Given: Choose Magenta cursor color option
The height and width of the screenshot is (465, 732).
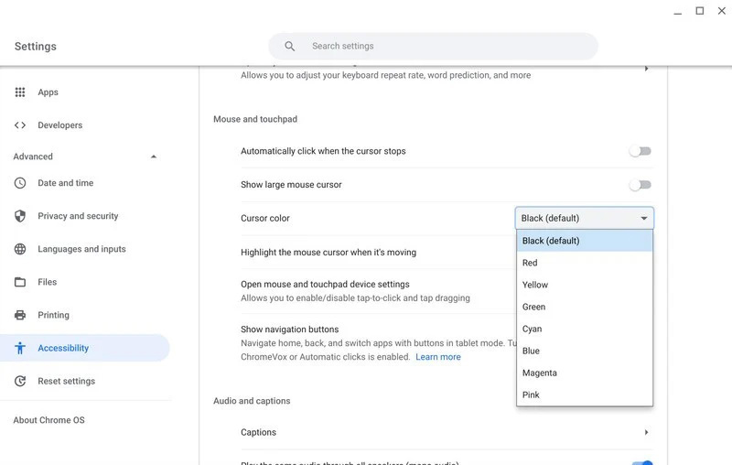Looking at the screenshot, I should coord(585,373).
